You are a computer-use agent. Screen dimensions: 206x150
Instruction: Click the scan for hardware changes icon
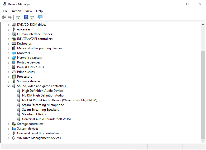coord(40,17)
